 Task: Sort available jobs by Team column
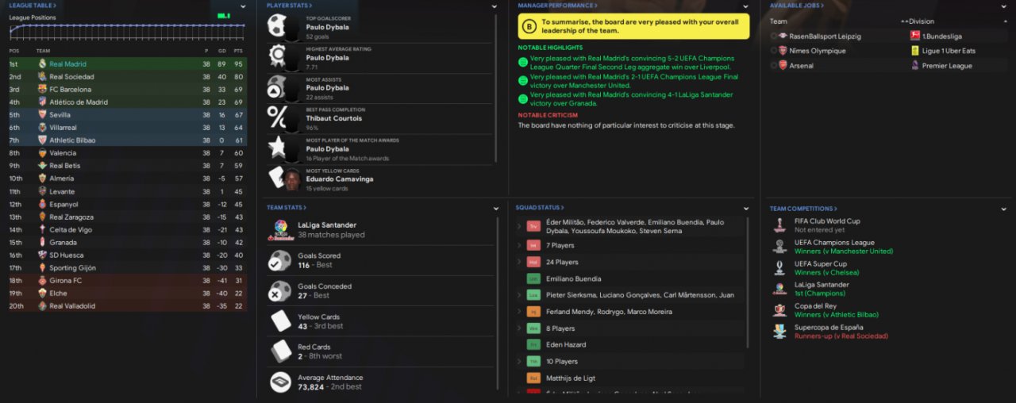pos(779,21)
